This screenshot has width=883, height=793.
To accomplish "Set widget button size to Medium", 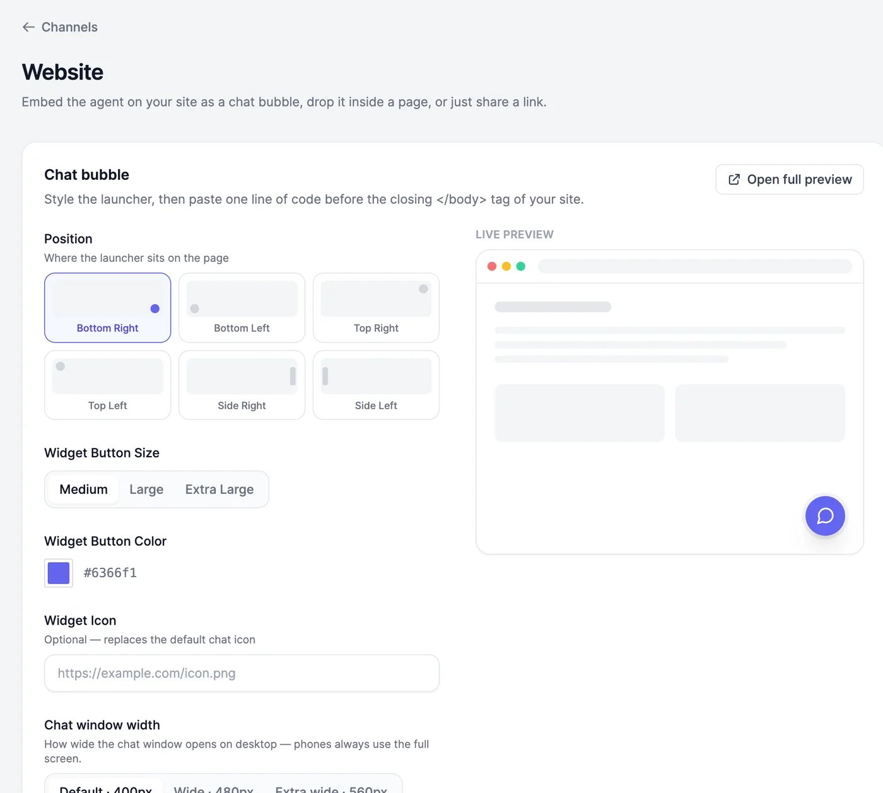I will coord(84,490).
